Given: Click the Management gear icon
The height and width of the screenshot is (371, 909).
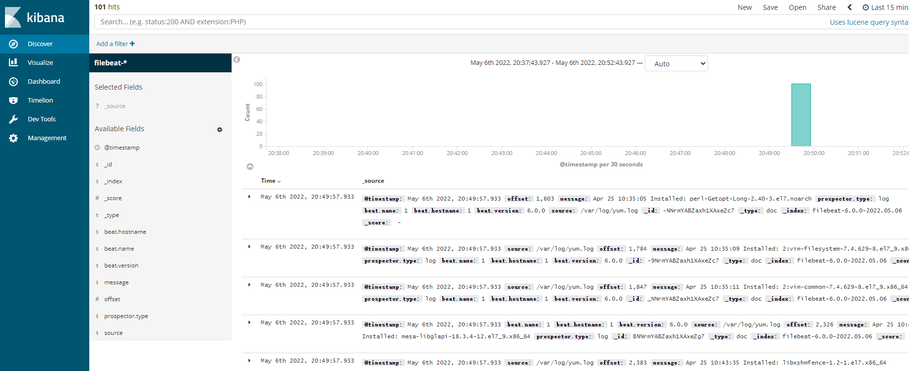Looking at the screenshot, I should 13,138.
